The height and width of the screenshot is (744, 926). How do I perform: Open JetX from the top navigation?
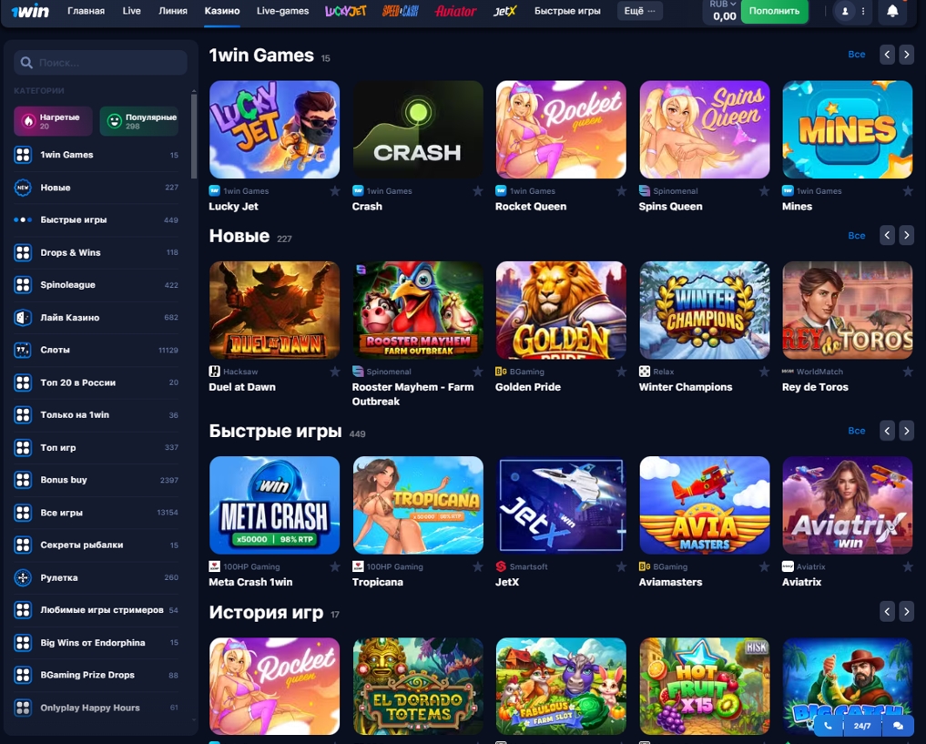click(x=505, y=11)
